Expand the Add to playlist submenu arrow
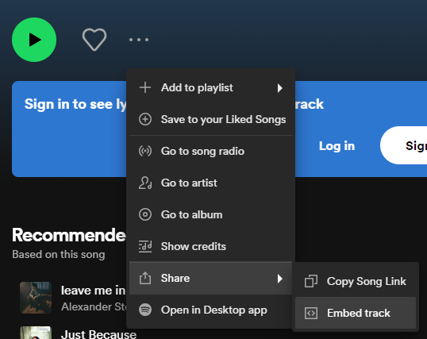The height and width of the screenshot is (339, 427). [279, 88]
